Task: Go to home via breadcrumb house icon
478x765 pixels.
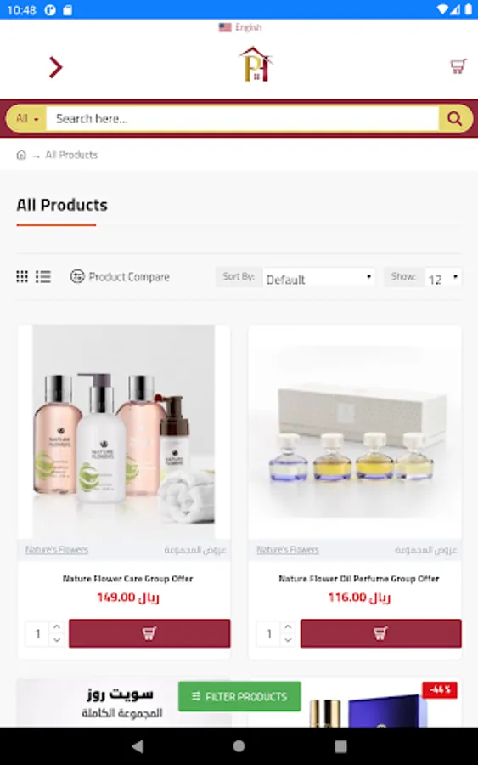Action: click(21, 155)
